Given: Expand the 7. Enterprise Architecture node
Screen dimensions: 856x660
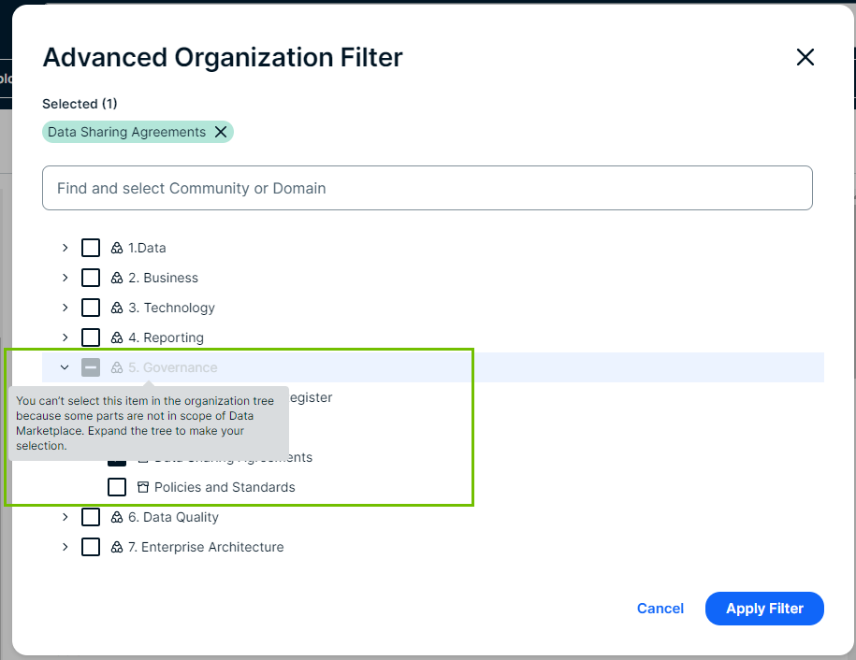Looking at the screenshot, I should pos(65,547).
